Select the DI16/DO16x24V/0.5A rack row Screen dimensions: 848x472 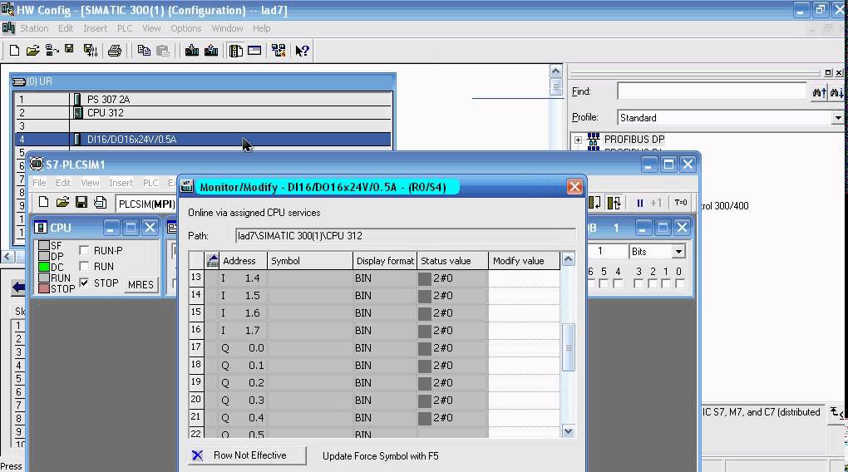click(203, 140)
